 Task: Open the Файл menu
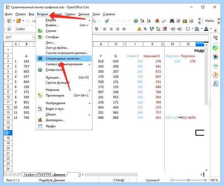click(x=9, y=14)
